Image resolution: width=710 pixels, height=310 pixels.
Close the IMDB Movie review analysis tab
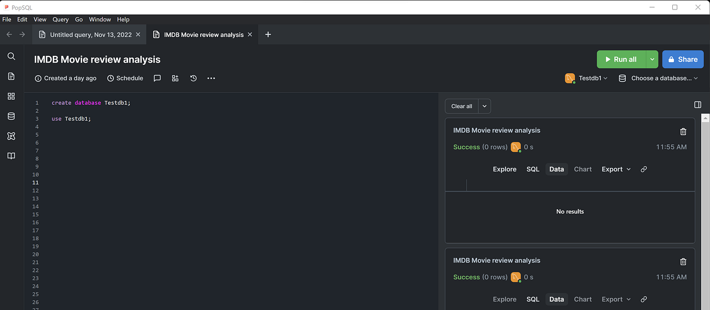250,34
